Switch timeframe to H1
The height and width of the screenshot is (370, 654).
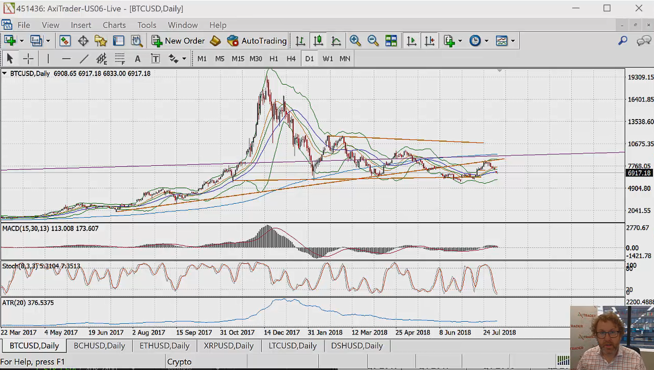pos(274,59)
